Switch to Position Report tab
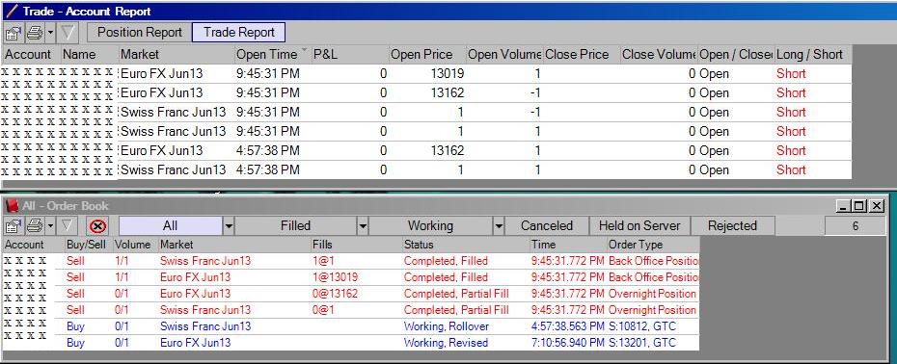Image resolution: width=897 pixels, height=364 pixels. coord(140,33)
